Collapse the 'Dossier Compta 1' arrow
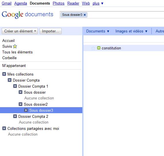The width and height of the screenshot is (164, 156). click(15, 86)
